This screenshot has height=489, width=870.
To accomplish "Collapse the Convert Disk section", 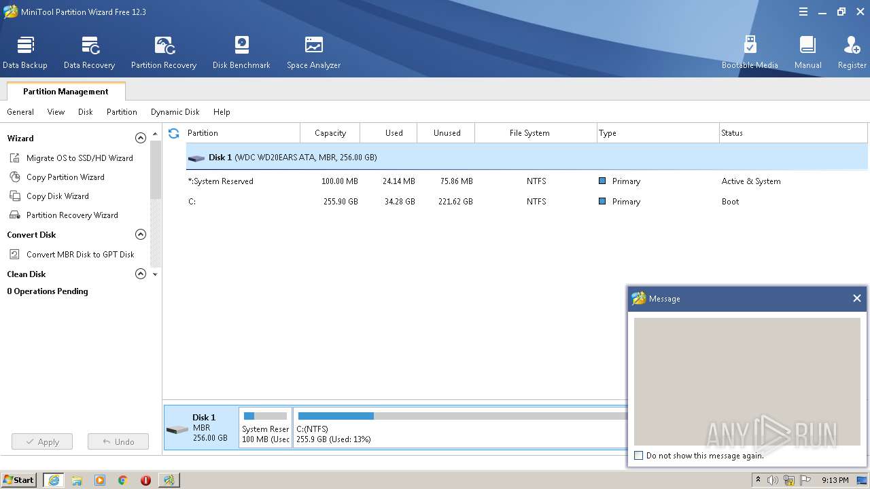I will point(141,234).
